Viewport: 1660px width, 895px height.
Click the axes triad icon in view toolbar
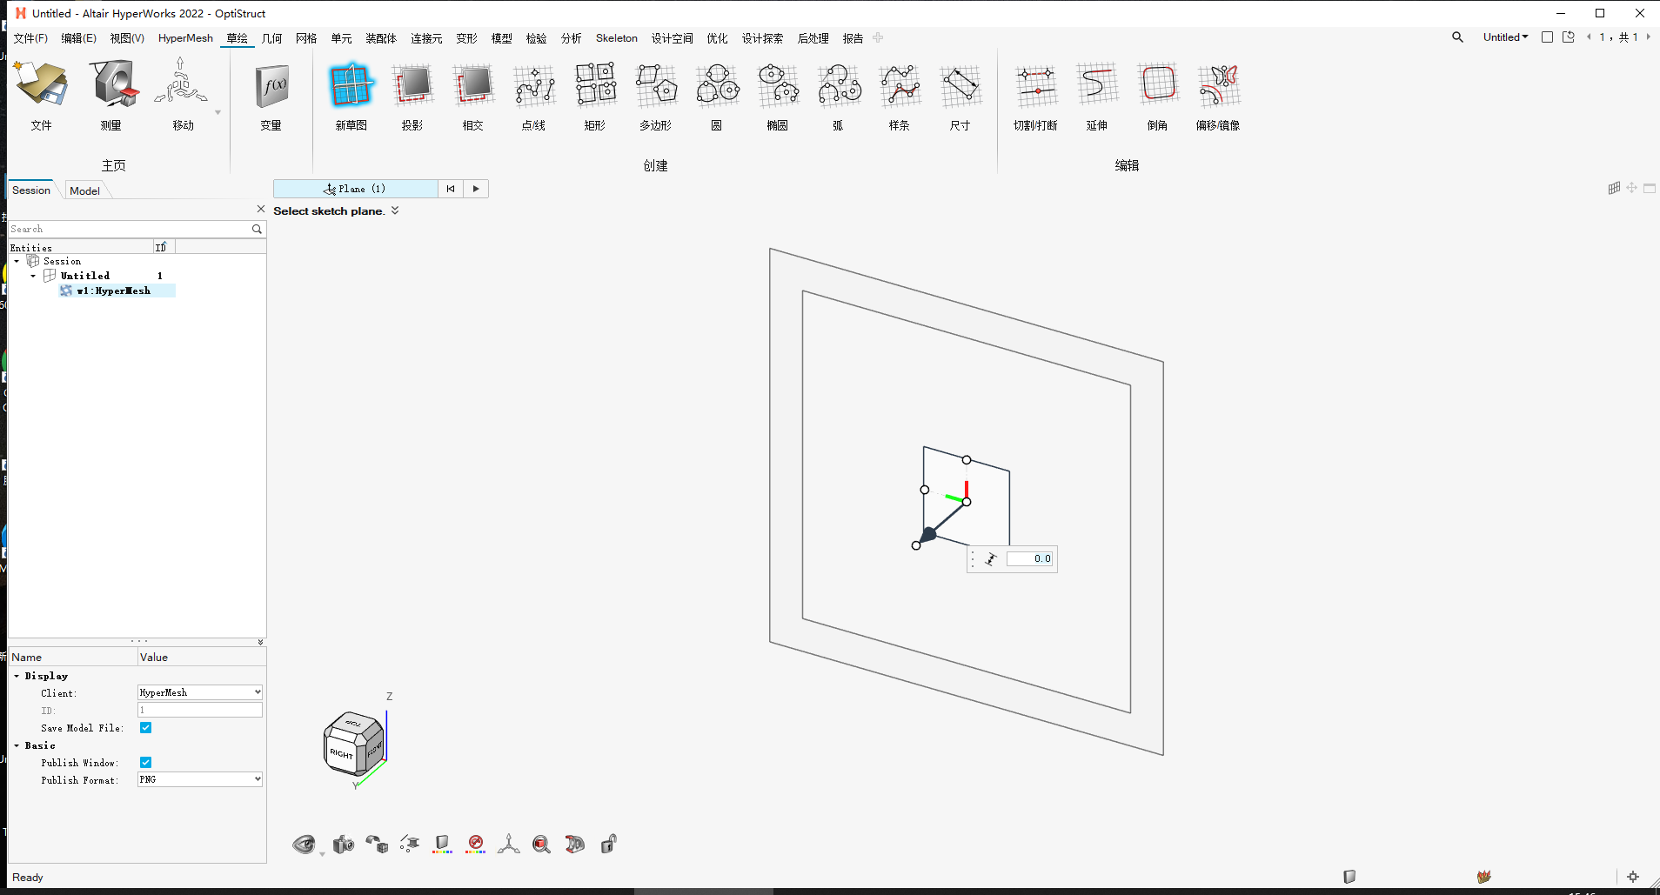pos(509,844)
